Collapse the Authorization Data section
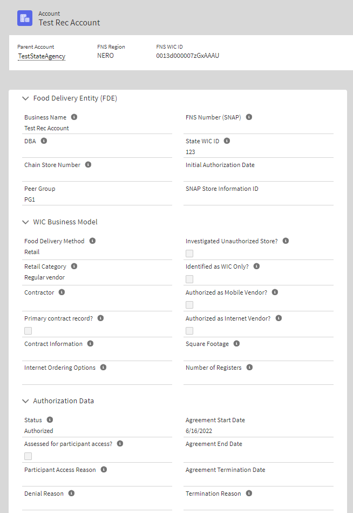This screenshot has width=353, height=513. point(26,401)
